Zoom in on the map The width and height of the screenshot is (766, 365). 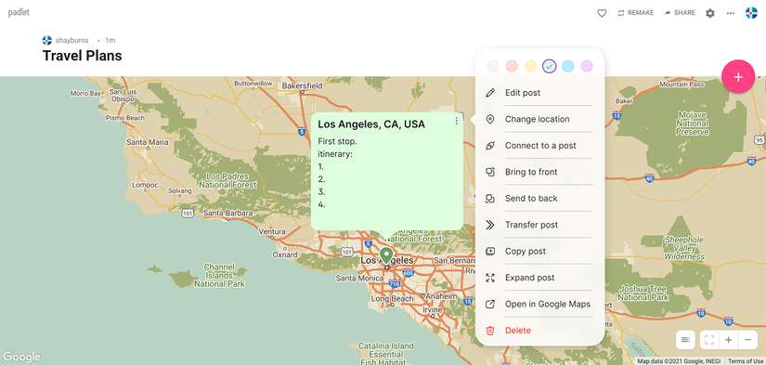728,340
